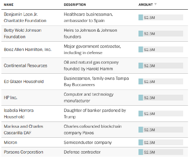The image size is (189, 157).
Task: Click HP Inc. row name
Action: pos(11,97)
